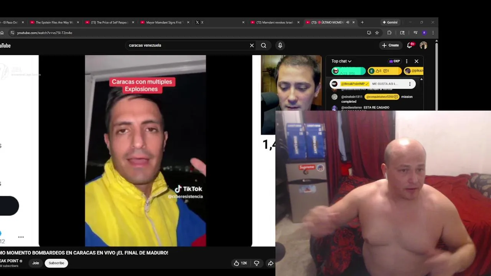The height and width of the screenshot is (276, 491).
Task: Open the Chrome three-dot menu
Action: pos(433,33)
